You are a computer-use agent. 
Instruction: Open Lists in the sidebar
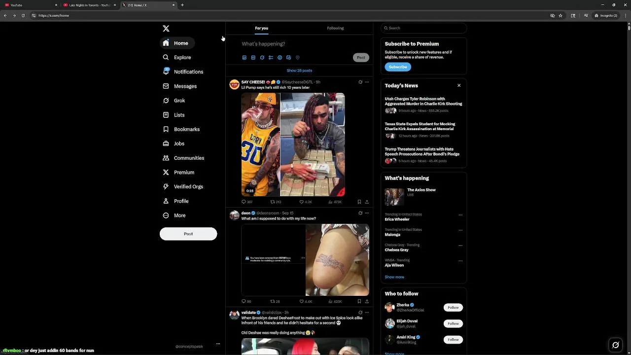(174, 115)
